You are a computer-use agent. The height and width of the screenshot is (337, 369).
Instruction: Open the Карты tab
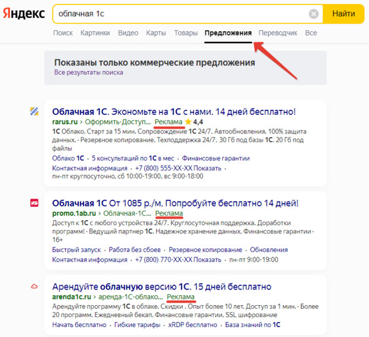pyautogui.click(x=156, y=33)
